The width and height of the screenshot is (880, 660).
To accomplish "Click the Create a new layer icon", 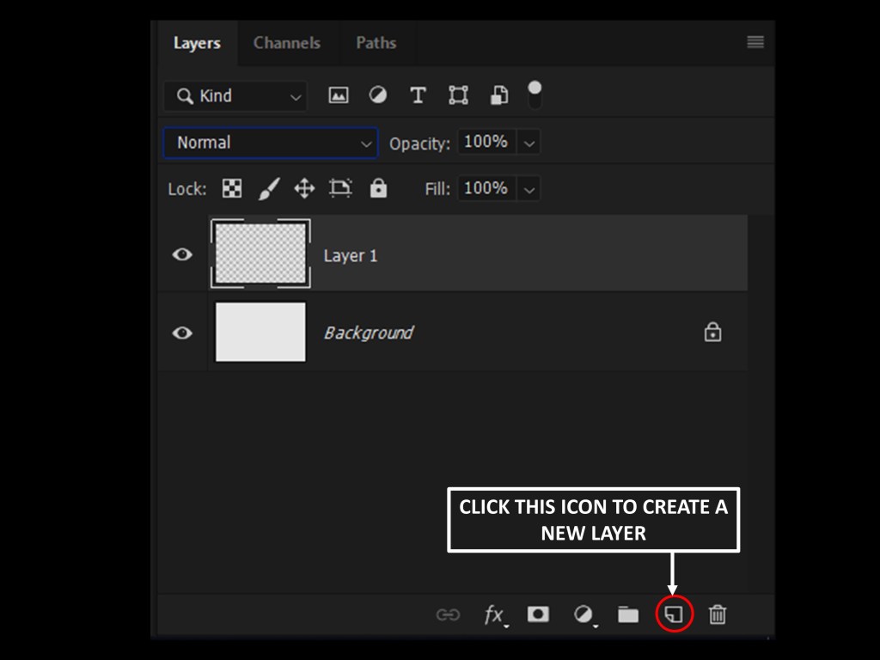I will click(x=675, y=614).
